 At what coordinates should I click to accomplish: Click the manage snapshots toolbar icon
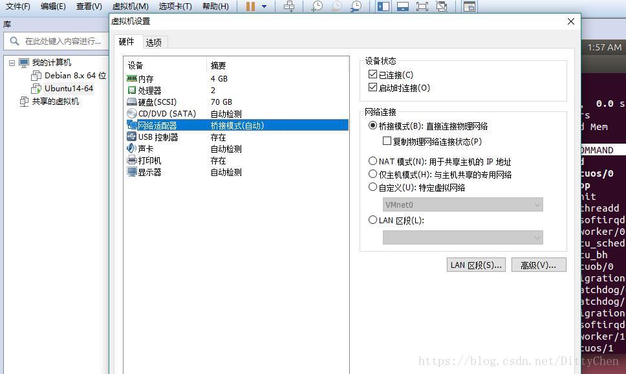[x=356, y=6]
